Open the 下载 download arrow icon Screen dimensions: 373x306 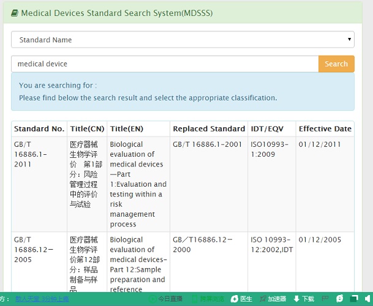tap(297, 299)
